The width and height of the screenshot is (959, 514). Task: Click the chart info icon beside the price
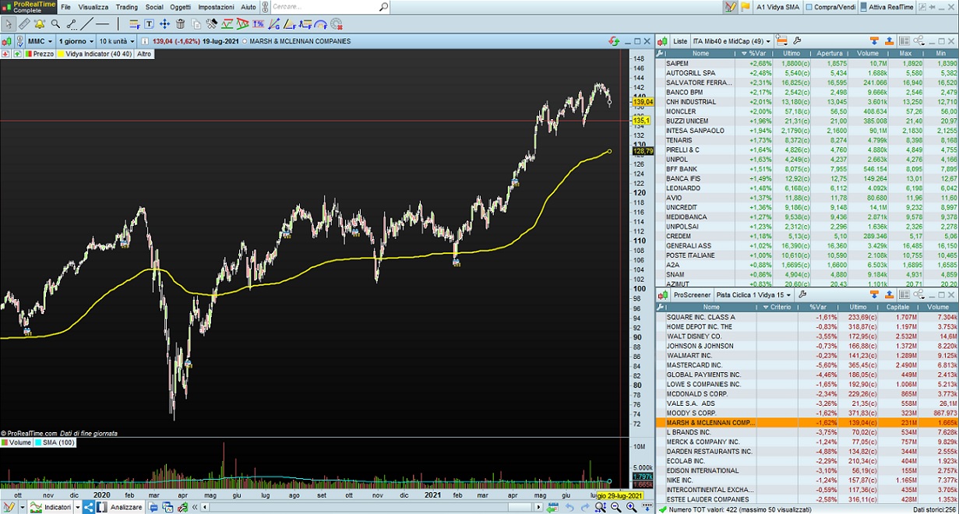tap(145, 41)
